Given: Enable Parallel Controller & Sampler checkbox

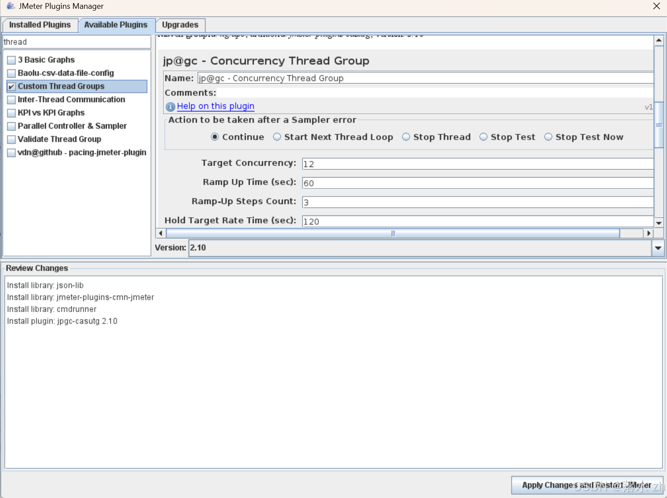Looking at the screenshot, I should 11,126.
